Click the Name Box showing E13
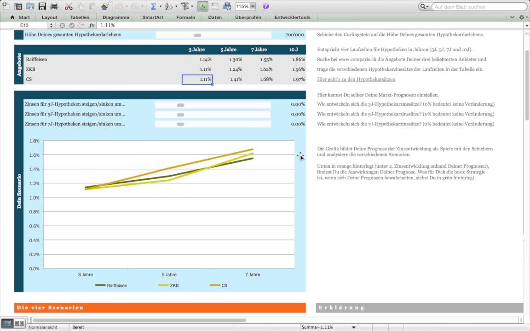 click(x=24, y=25)
